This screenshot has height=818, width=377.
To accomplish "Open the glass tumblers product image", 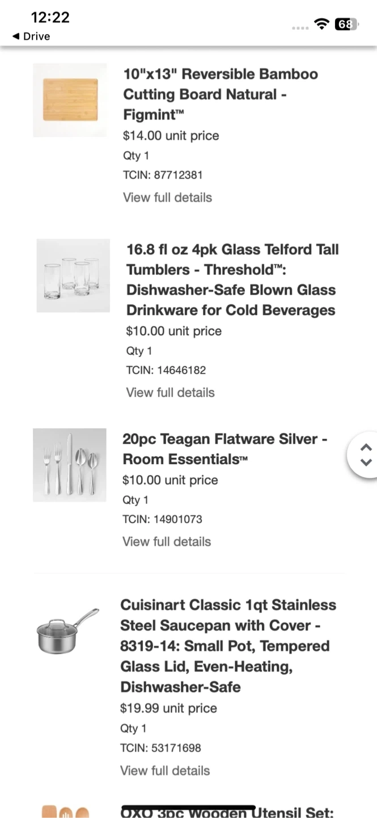I will (73, 276).
